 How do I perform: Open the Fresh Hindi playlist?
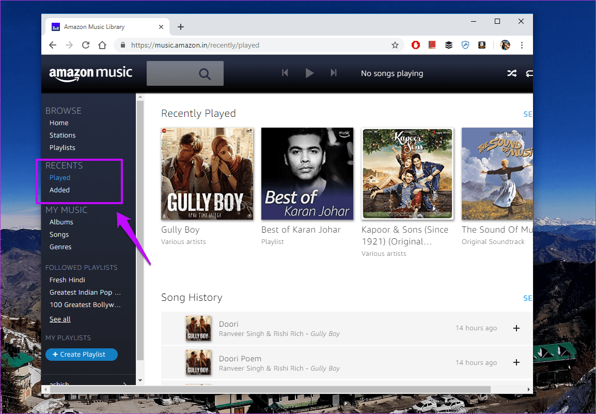coord(67,280)
